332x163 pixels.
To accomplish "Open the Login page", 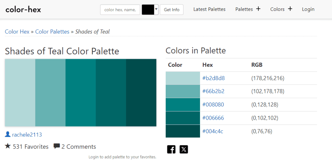I will [308, 9].
